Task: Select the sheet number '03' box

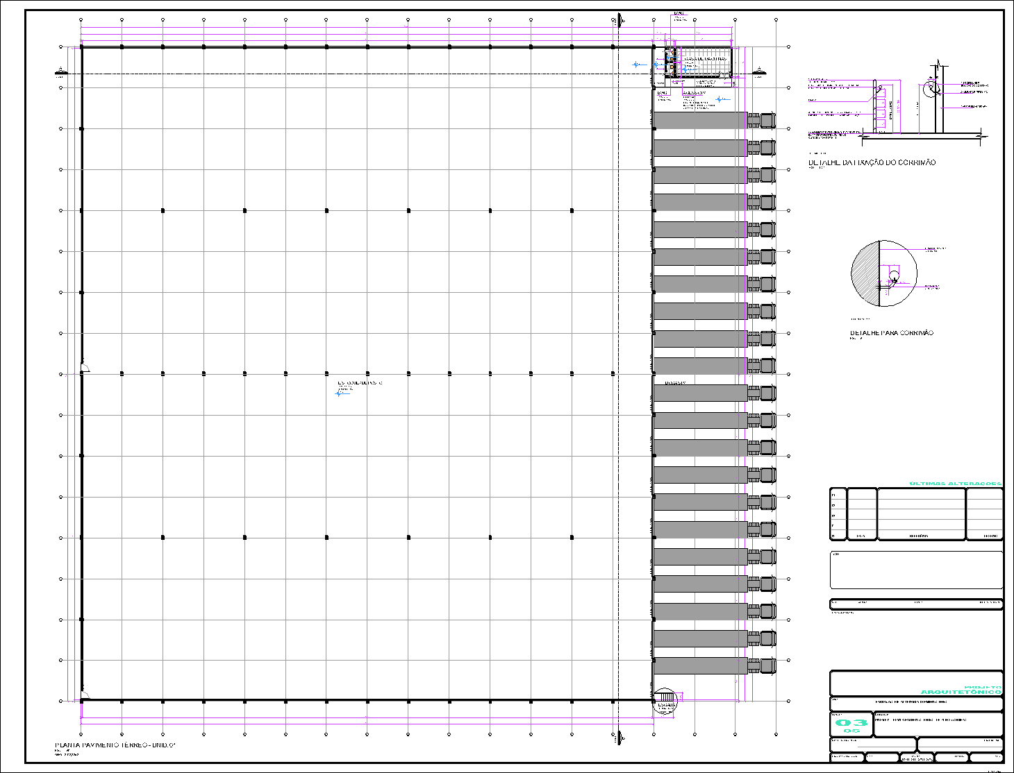Action: (851, 724)
